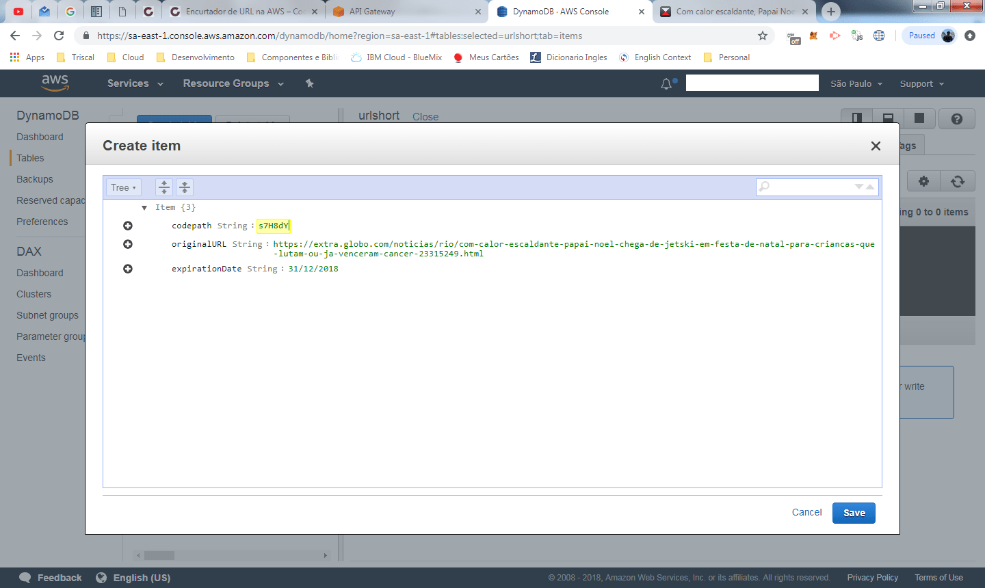The image size is (985, 588).
Task: Switch to split side-by-side panel layout
Action: pos(856,118)
